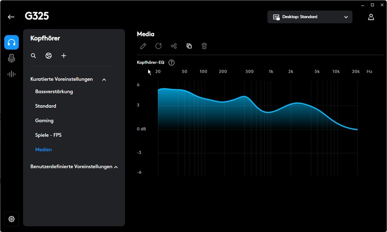
Task: Open the microphone settings tab in sidebar
Action: click(11, 58)
